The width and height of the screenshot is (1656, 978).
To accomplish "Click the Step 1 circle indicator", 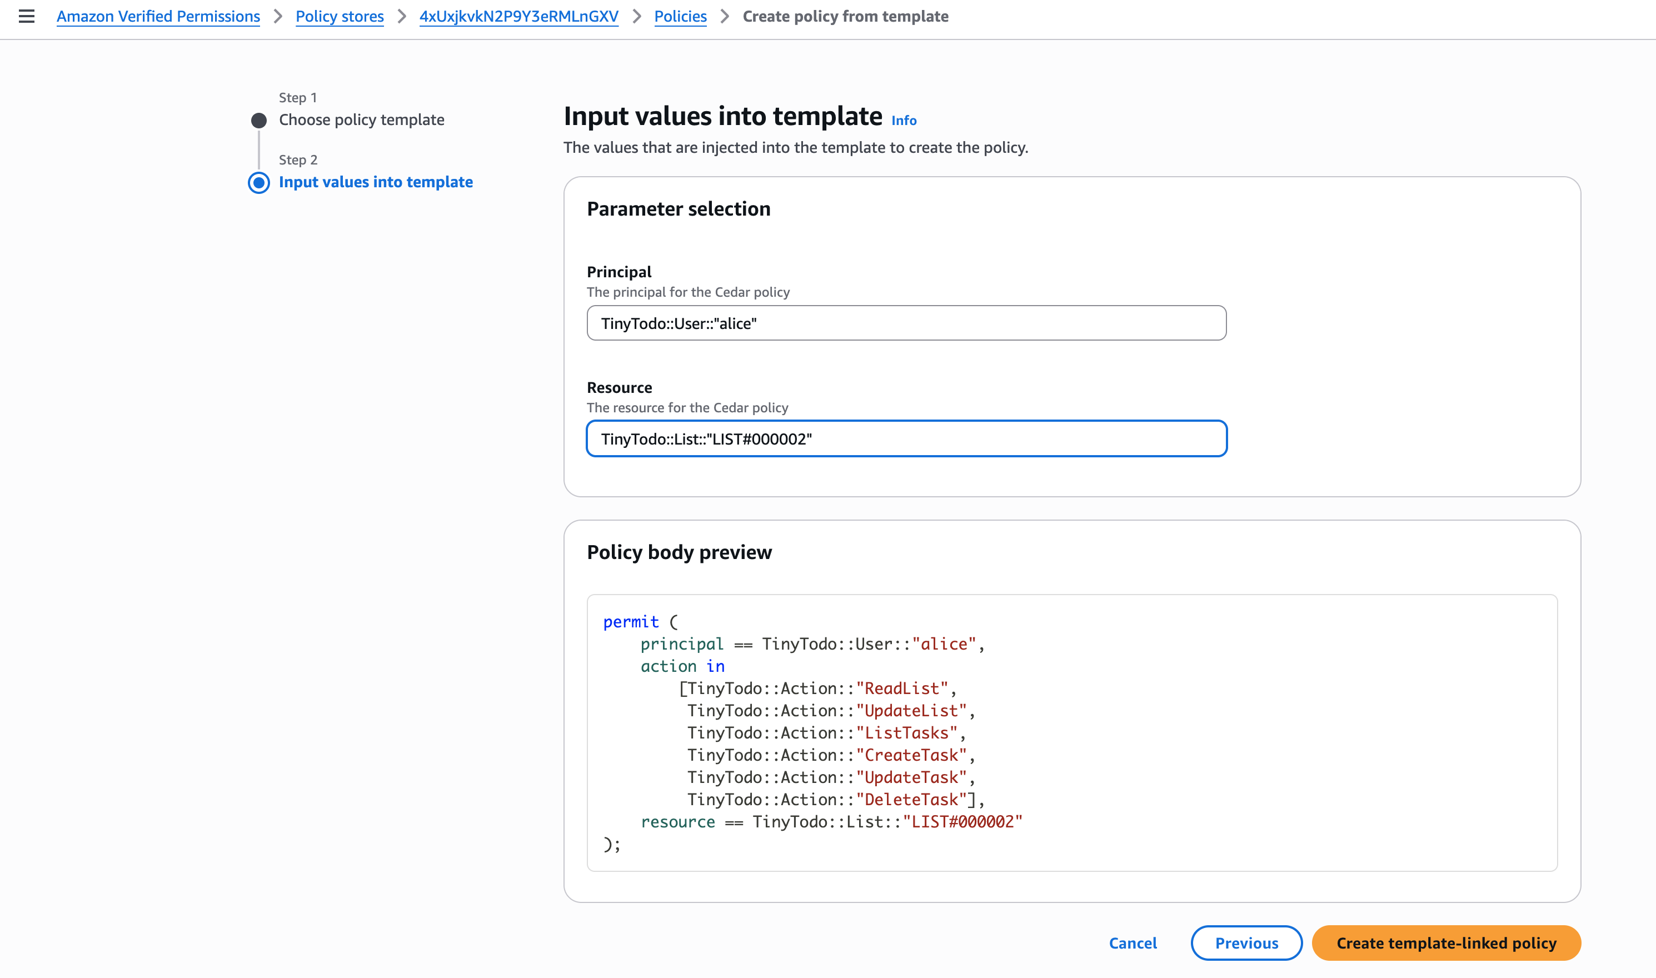I will pyautogui.click(x=259, y=121).
